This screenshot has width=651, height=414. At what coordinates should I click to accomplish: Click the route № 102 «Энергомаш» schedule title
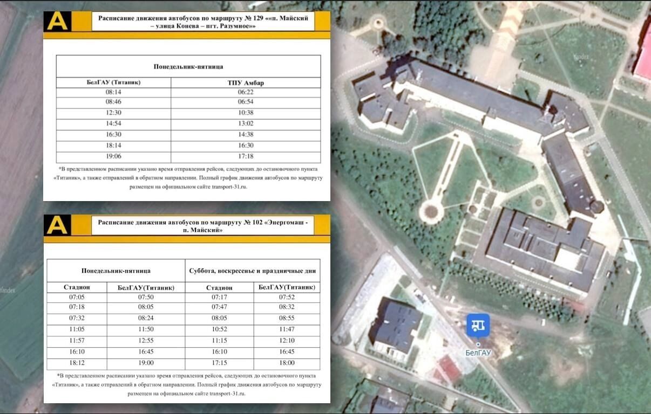coord(202,226)
